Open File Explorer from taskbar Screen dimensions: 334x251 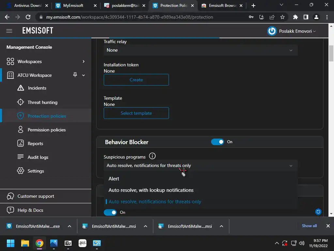[x=25, y=243]
